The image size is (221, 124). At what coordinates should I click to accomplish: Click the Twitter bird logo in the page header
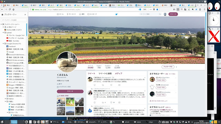click(116, 14)
